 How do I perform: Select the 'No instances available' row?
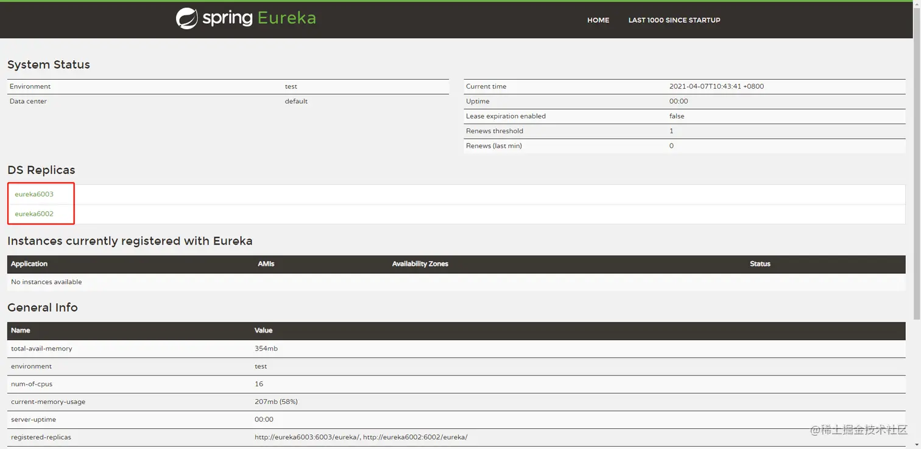456,282
